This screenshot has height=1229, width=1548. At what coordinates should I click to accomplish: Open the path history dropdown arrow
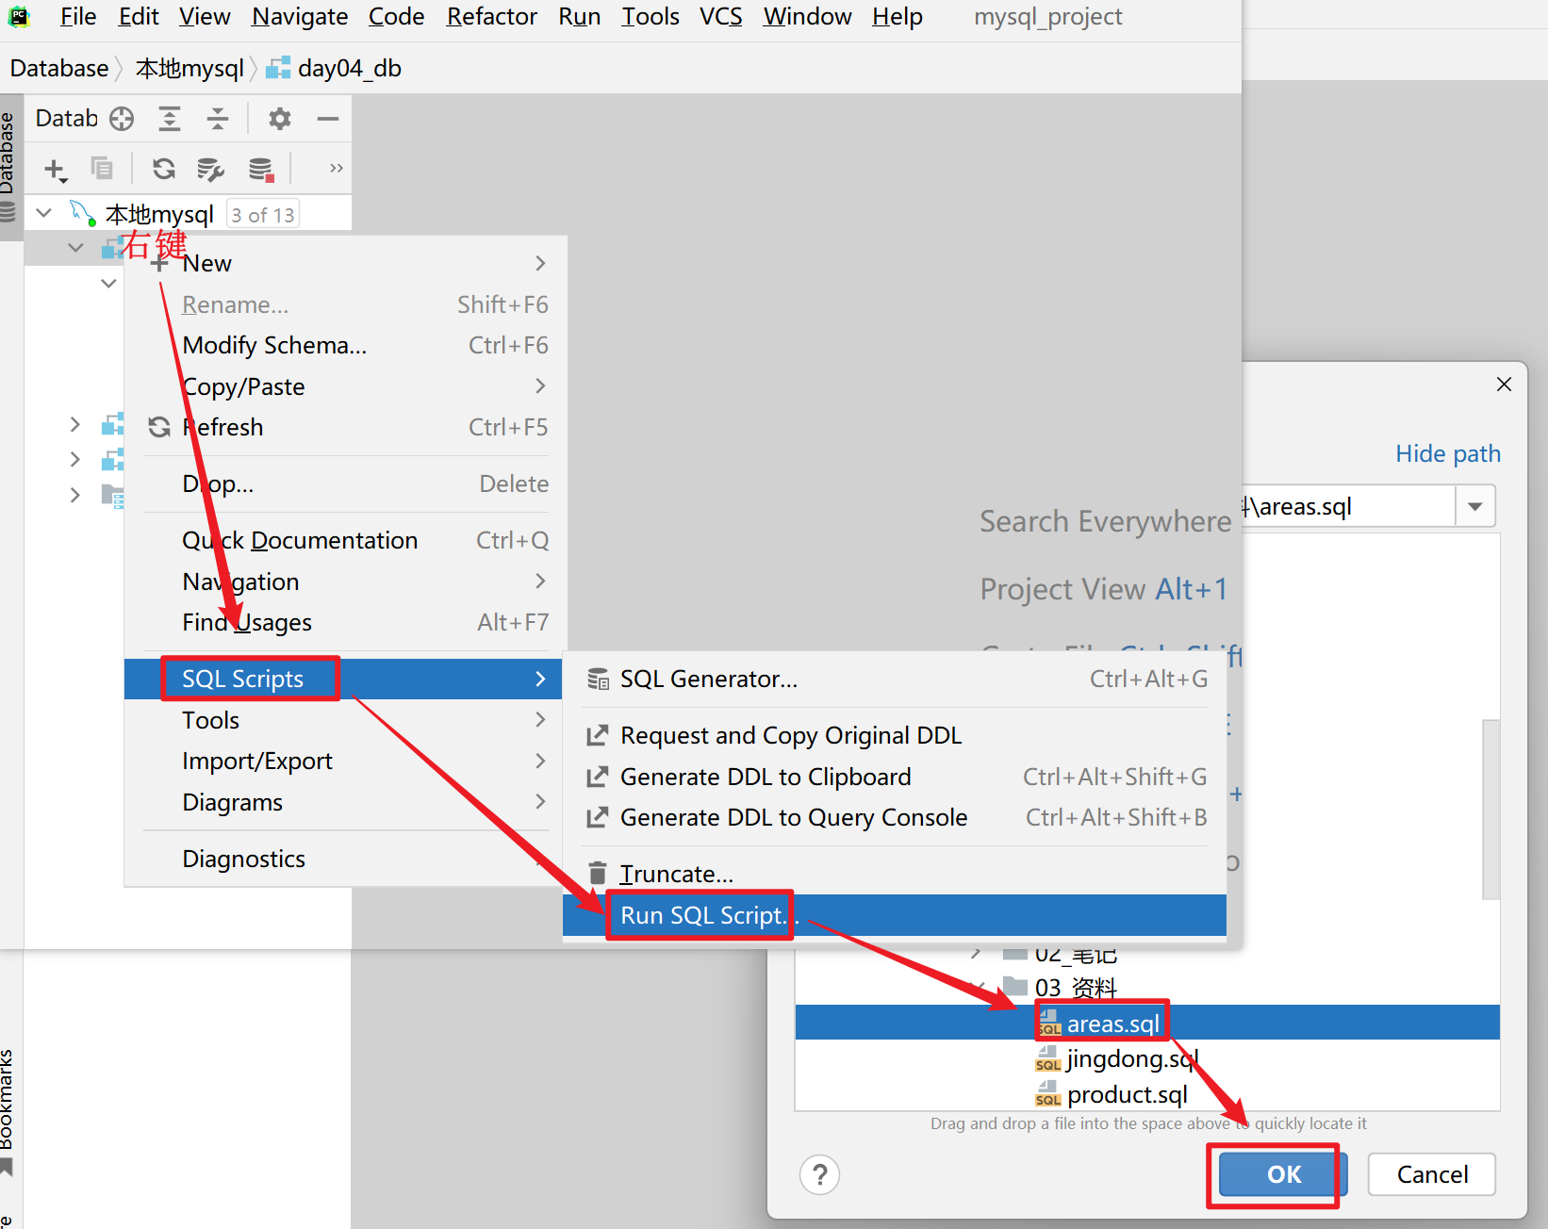tap(1475, 507)
